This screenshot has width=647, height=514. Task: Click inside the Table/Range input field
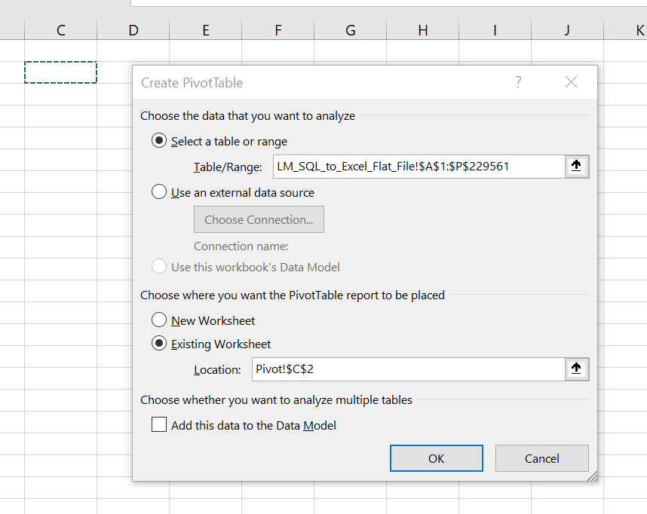point(419,167)
